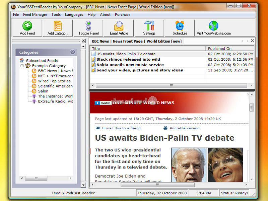The image size is (268, 201).
Task: Click unread icon next to Send your video
Action: pos(93,70)
